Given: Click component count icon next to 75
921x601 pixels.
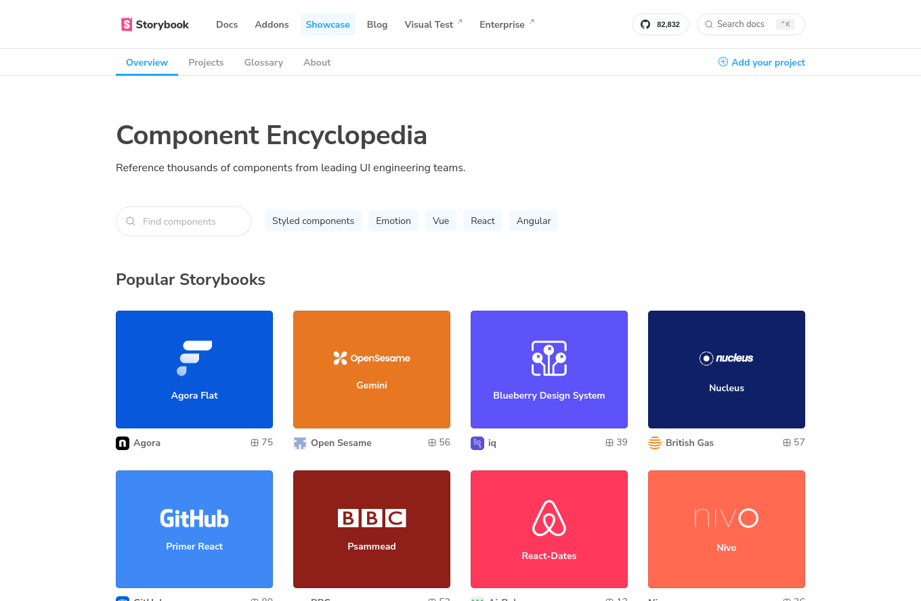Looking at the screenshot, I should pos(255,443).
